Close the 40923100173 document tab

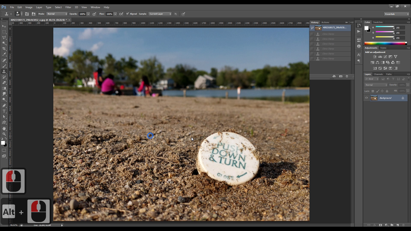[x=69, y=20]
